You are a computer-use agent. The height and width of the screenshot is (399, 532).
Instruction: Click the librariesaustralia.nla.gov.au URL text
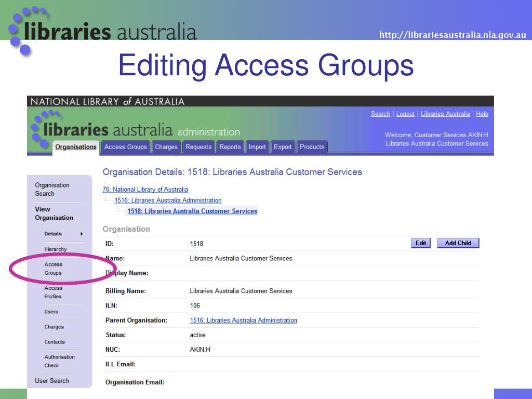point(453,35)
